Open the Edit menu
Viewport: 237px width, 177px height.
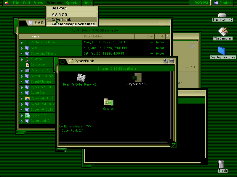click(27, 3)
